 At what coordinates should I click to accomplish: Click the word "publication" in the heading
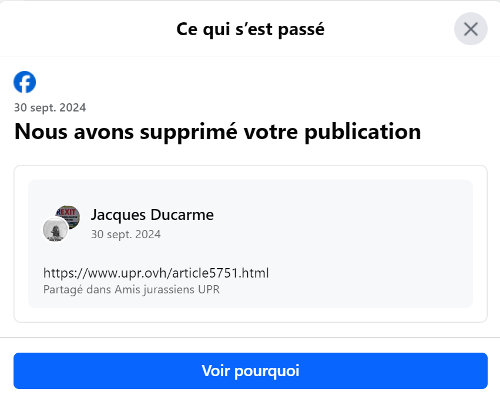tap(363, 133)
